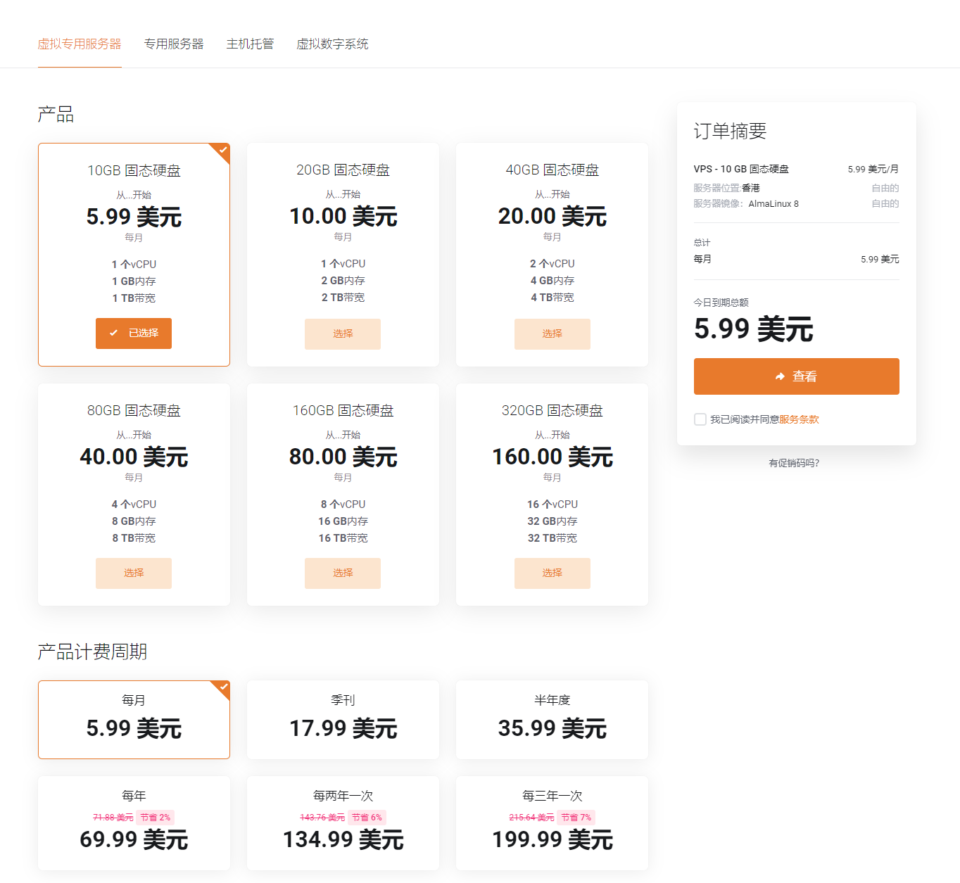Go to 虚拟数字系统 tab
This screenshot has height=883, width=960.
coord(332,44)
